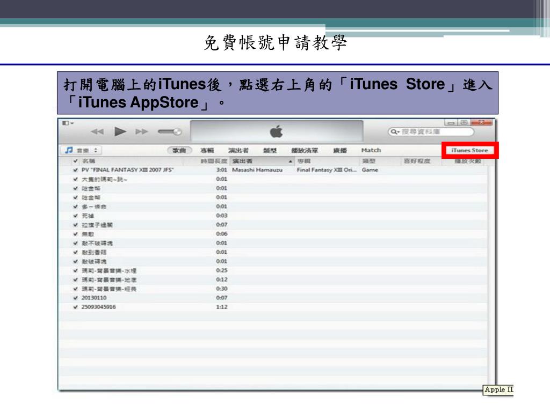Close the iTunes window
This screenshot has width=550, height=412.
[482, 123]
